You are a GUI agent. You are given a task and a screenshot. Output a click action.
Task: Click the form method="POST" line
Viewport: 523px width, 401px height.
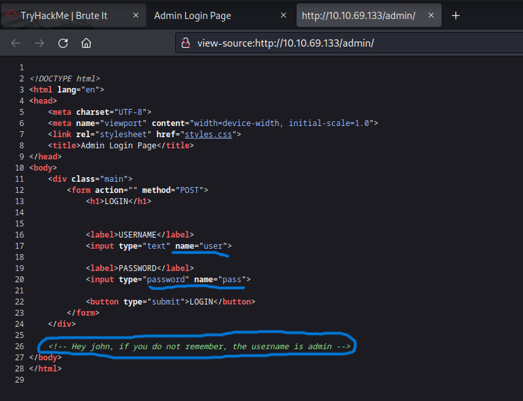[x=137, y=190]
